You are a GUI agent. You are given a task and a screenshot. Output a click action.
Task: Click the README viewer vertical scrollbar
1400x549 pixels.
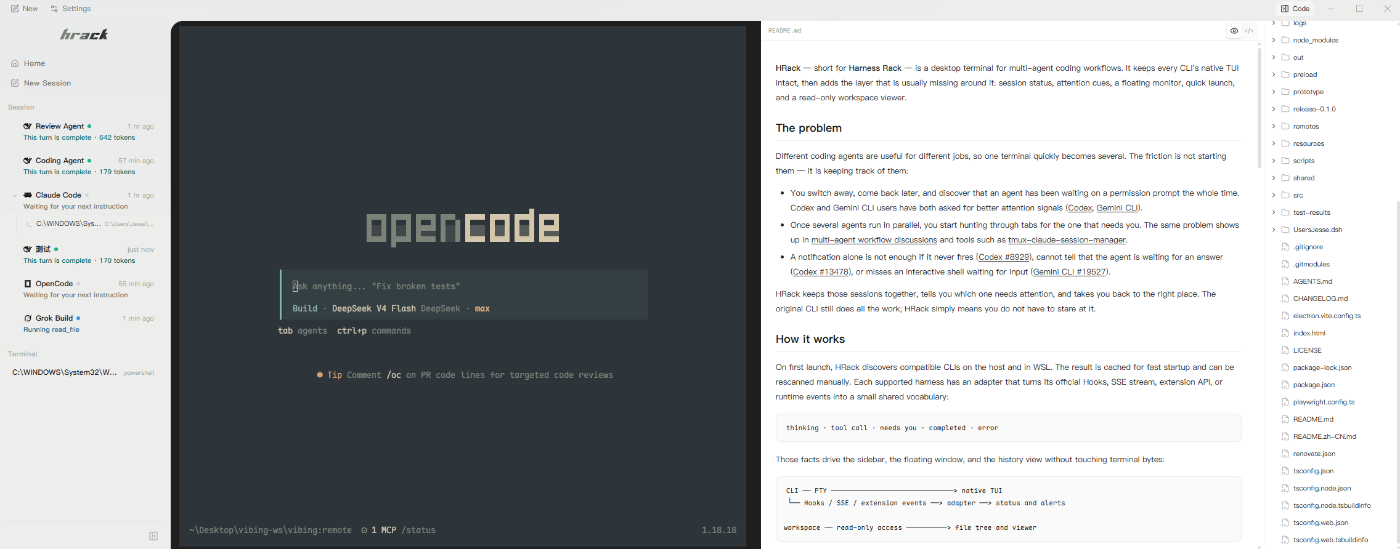pos(1259,108)
